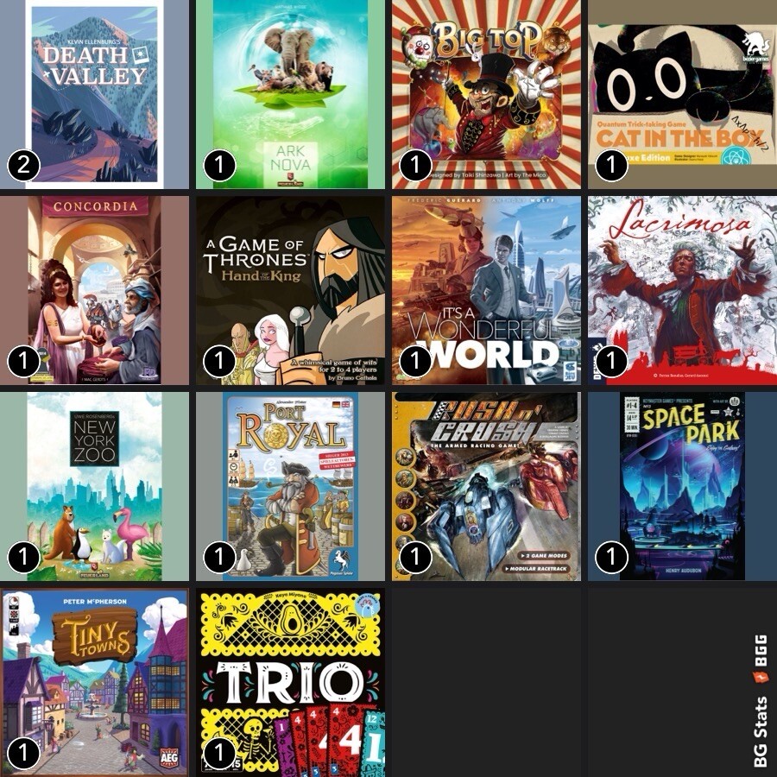Open the Tiny Towns cover

tap(94, 682)
